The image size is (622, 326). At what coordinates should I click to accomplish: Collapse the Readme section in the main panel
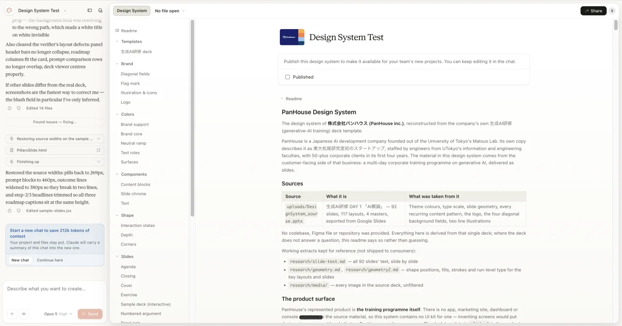coord(282,99)
